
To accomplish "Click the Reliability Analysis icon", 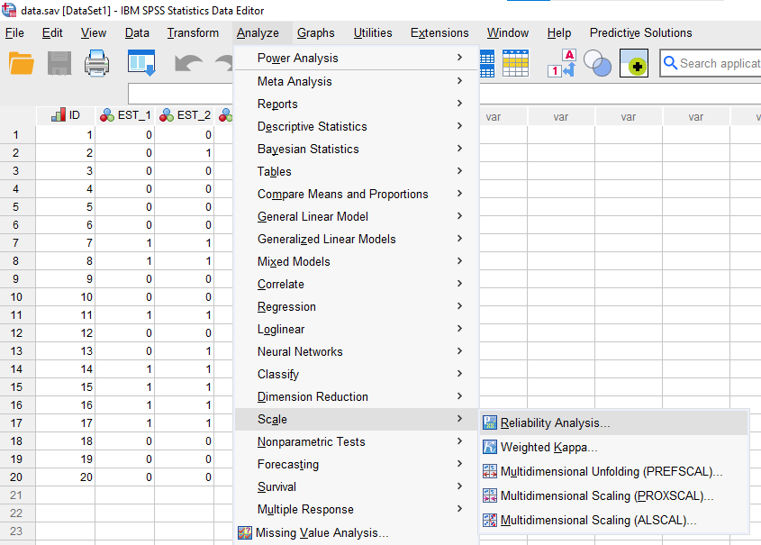I will 490,422.
